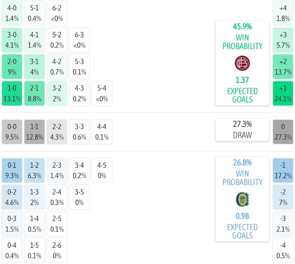
Task: Choose the 0-0 draw score tile
Action: click(x=12, y=132)
